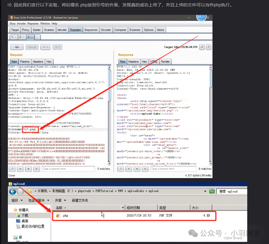Image resolution: width=269 pixels, height=244 pixels.
Task: Click the Cancel button in Repeater
Action: (x=32, y=47)
